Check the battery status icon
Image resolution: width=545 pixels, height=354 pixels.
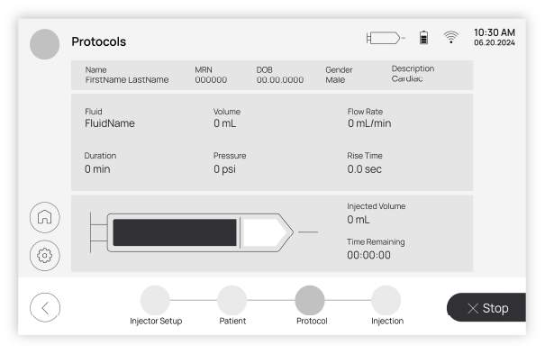point(423,38)
